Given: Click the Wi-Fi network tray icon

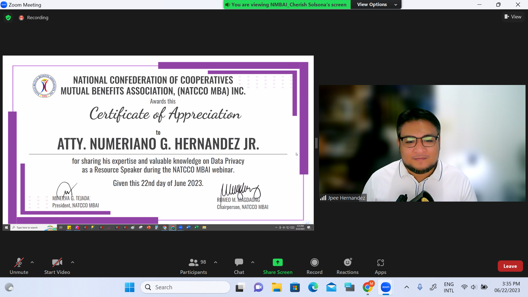Looking at the screenshot, I should pyautogui.click(x=464, y=287).
